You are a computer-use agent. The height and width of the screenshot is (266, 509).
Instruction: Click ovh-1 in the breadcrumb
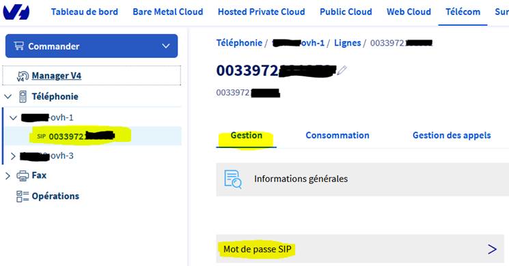pos(299,43)
